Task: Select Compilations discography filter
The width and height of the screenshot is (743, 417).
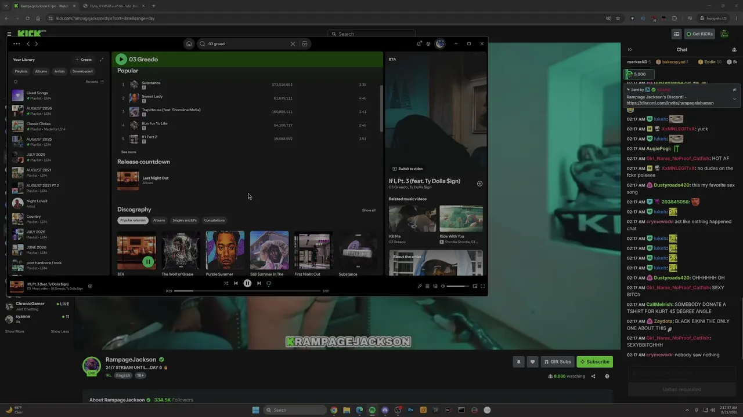Action: click(x=214, y=220)
